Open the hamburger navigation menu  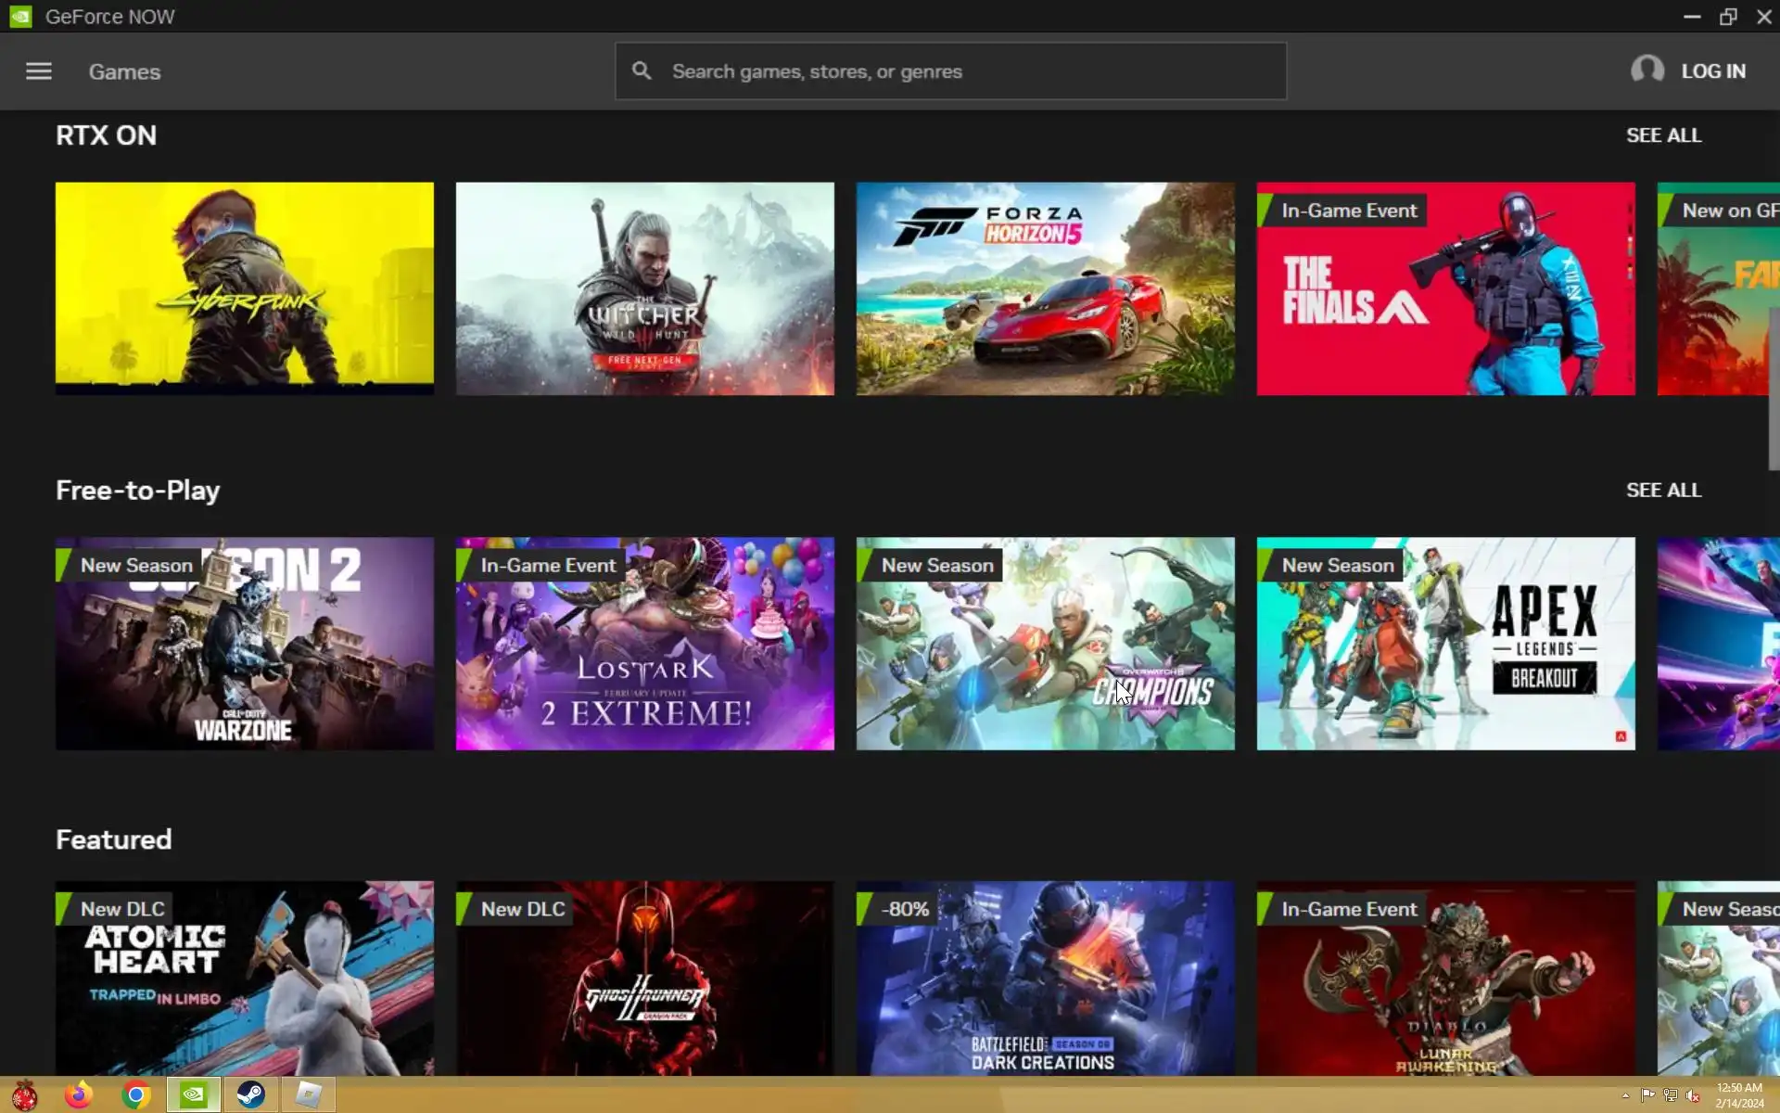(38, 71)
